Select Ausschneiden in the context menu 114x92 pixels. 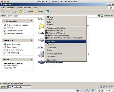(65, 48)
